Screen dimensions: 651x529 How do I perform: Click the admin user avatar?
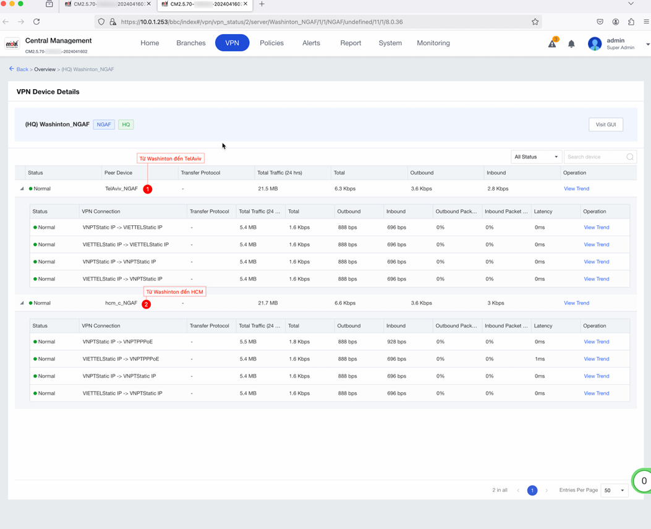coord(595,44)
